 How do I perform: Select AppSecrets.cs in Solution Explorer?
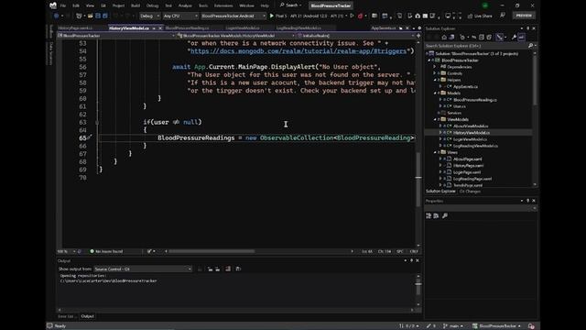pos(465,87)
